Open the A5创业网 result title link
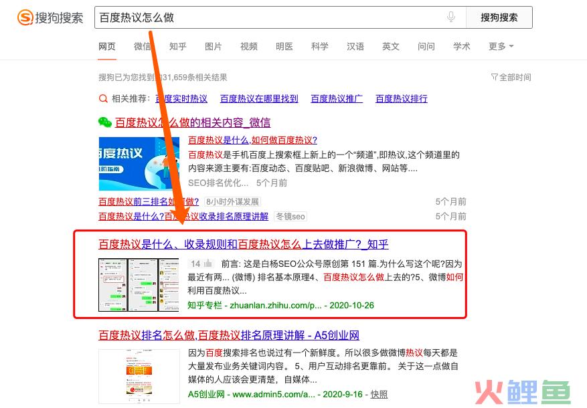The image size is (587, 408). [x=229, y=335]
